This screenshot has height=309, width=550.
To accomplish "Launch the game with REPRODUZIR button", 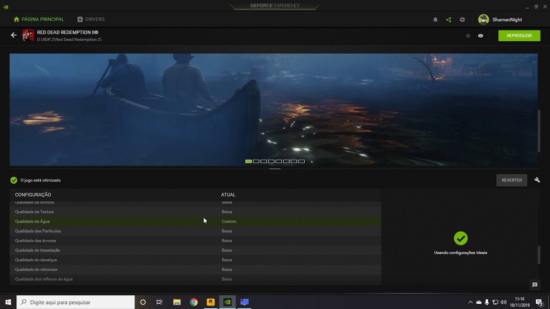I will click(519, 36).
